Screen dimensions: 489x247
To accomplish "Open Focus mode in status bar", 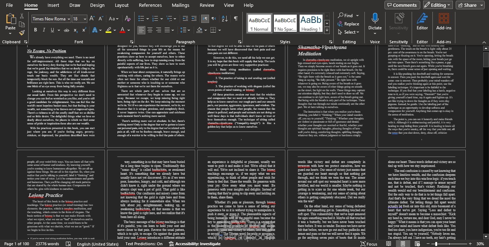I will [x=369, y=244].
